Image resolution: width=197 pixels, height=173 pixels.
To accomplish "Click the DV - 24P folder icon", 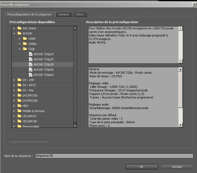I will point(19,80).
